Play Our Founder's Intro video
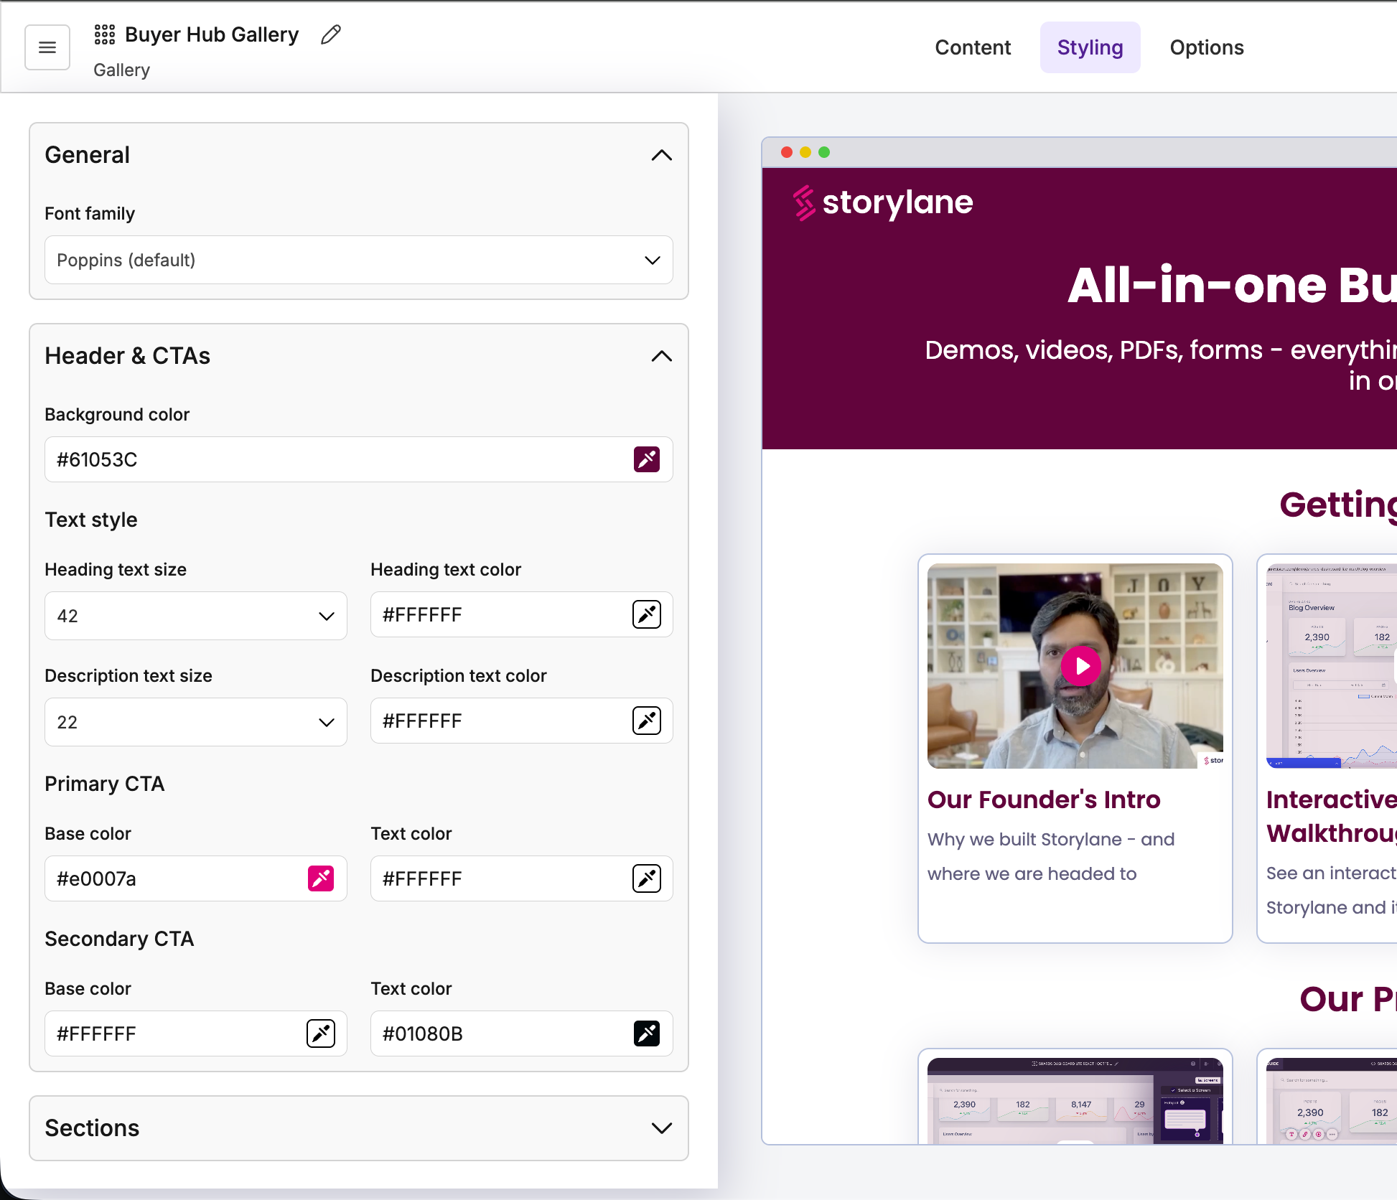The width and height of the screenshot is (1397, 1200). tap(1080, 666)
